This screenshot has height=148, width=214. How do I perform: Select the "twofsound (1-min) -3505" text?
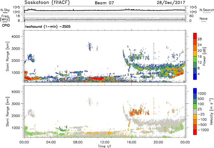(x=48, y=26)
